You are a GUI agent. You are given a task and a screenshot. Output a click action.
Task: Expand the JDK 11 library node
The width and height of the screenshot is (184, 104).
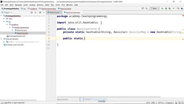tap(4, 42)
